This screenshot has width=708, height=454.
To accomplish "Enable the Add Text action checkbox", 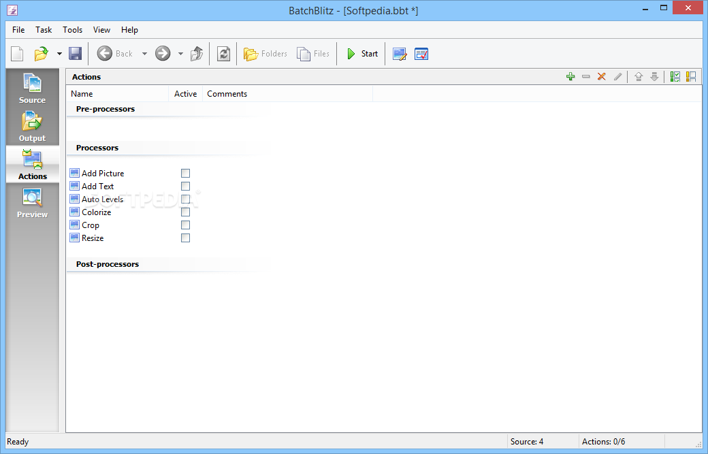I will point(186,187).
